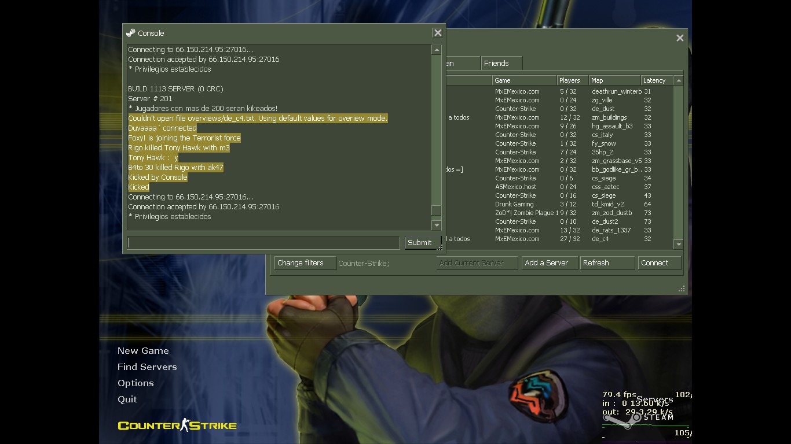Select the zg_ville server row

559,100
